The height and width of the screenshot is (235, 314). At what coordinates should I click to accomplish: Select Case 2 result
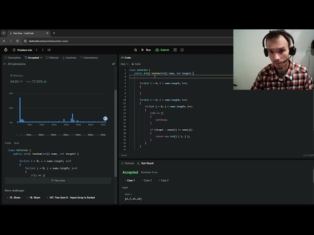click(147, 180)
